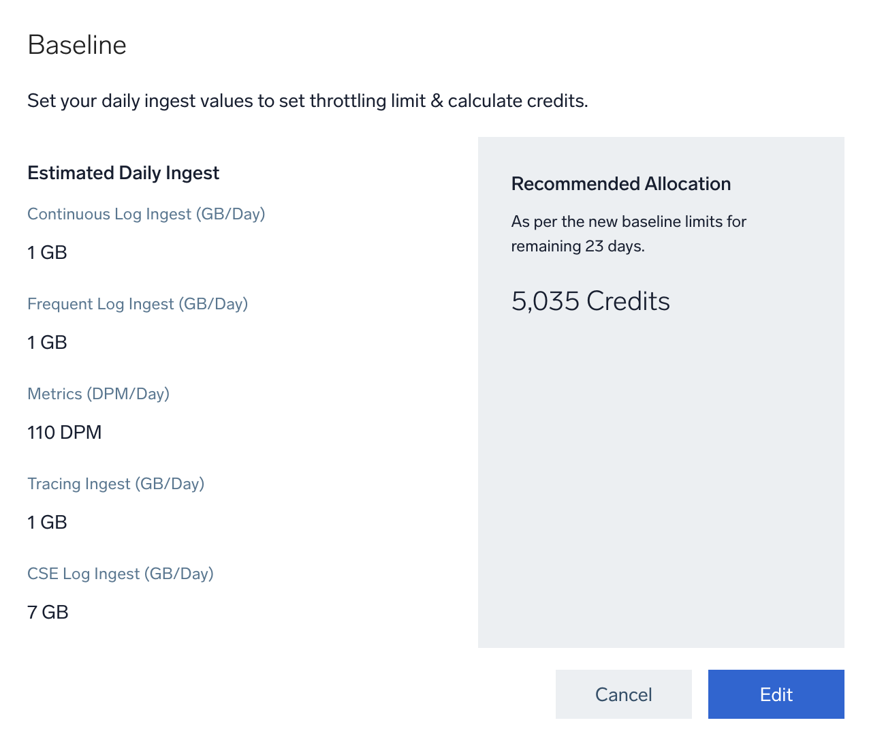Click the Frequent Log Ingest (GB/Day) label
Viewport: 869px width, 744px height.
138,304
